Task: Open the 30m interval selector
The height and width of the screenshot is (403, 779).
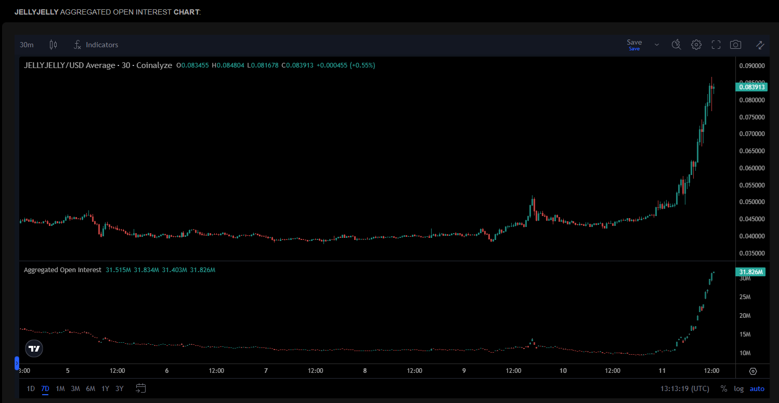Action: (x=27, y=45)
